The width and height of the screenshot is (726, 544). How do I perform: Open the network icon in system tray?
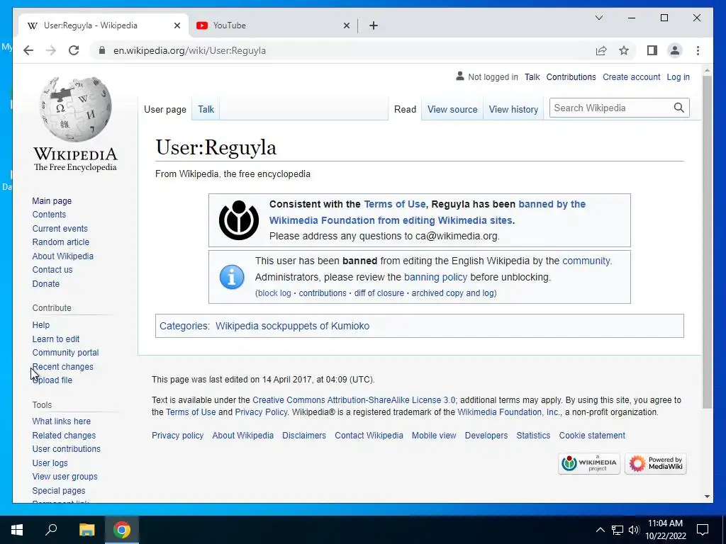click(618, 530)
